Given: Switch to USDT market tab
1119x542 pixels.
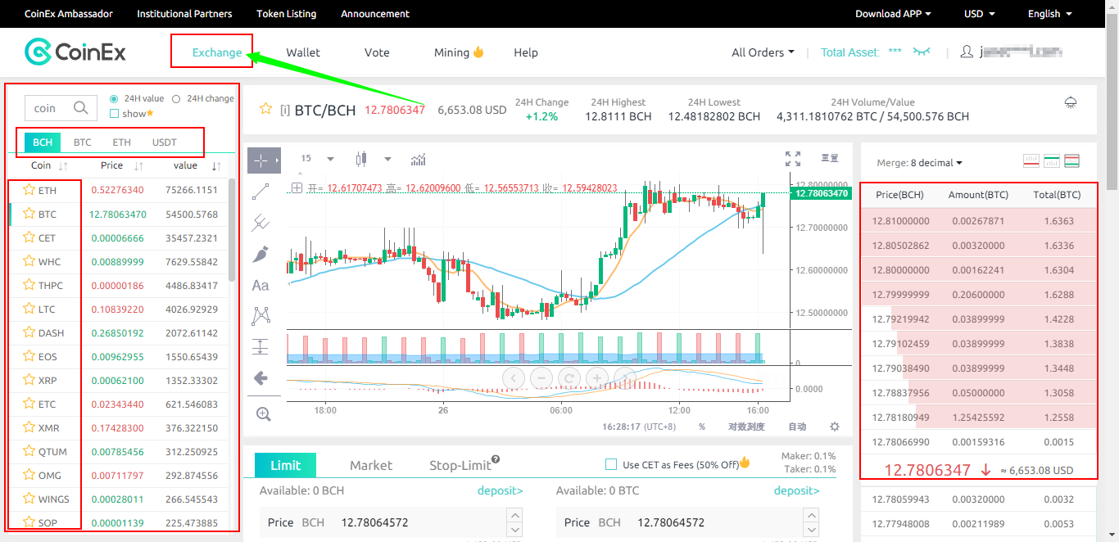Looking at the screenshot, I should point(164,142).
